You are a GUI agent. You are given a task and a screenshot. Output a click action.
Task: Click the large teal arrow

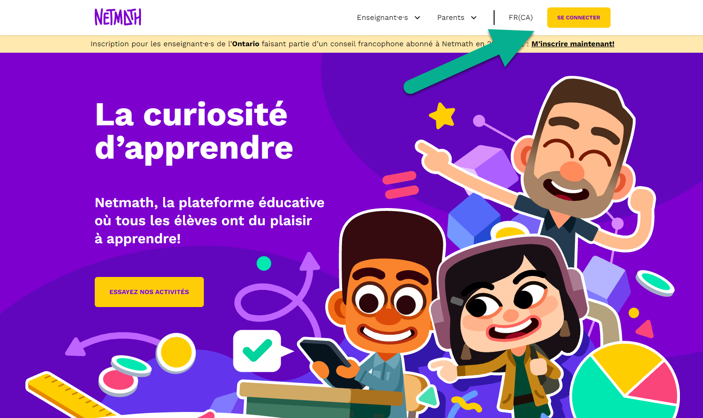(469, 61)
